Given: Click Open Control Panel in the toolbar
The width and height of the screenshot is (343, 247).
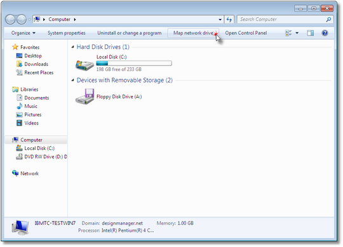Looking at the screenshot, I should pyautogui.click(x=246, y=33).
